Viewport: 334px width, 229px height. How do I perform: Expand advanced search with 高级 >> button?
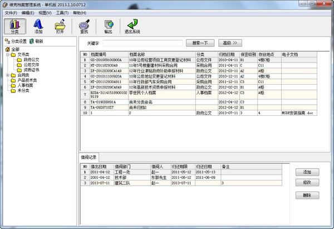coord(230,42)
